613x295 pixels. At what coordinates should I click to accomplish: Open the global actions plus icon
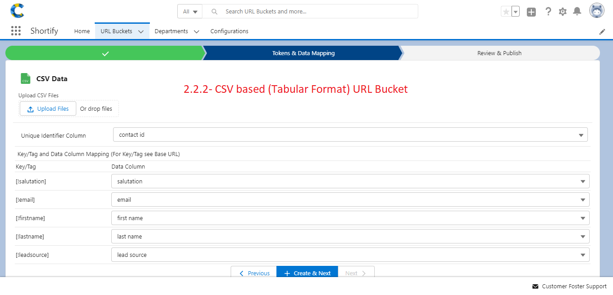coord(531,11)
